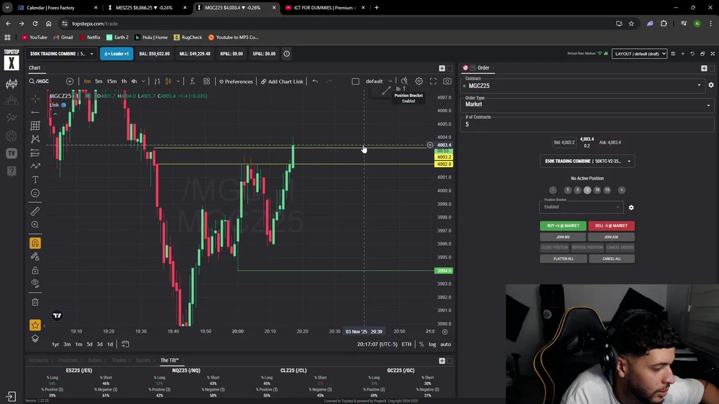Toggle the ETH session setting
Image resolution: width=719 pixels, height=404 pixels.
point(406,344)
